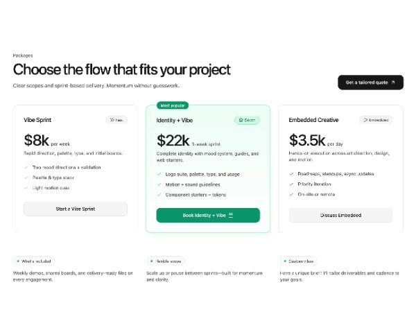Click the Embedded Creative plan title

tap(314, 120)
